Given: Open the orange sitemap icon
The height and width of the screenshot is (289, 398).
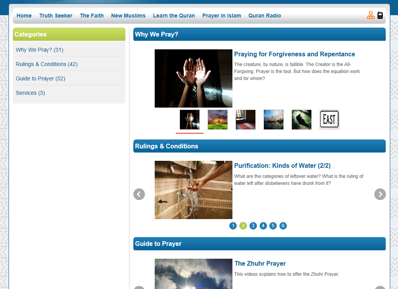Looking at the screenshot, I should (370, 15).
